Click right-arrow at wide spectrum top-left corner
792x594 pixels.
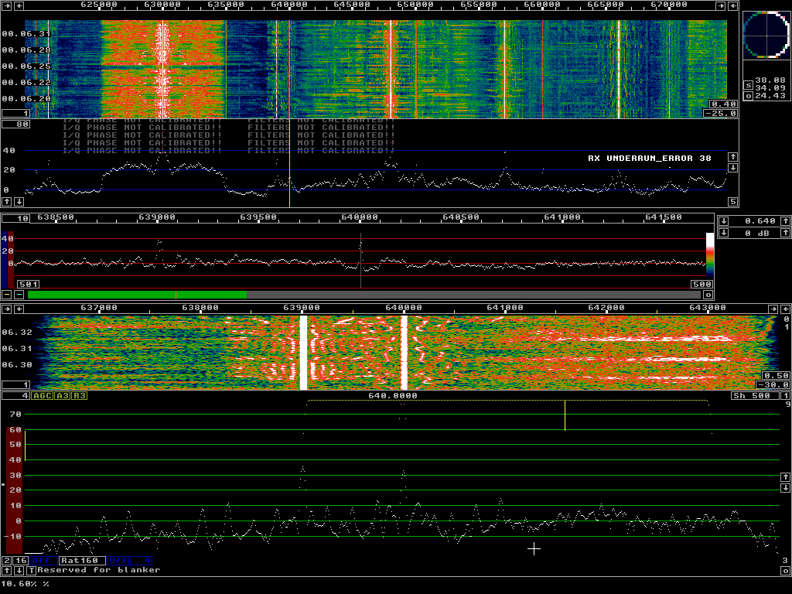(x=7, y=5)
